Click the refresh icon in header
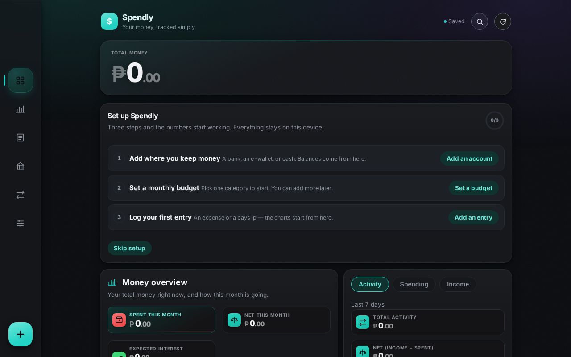The image size is (571, 357). (x=503, y=21)
